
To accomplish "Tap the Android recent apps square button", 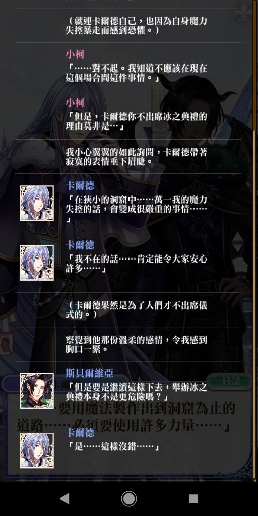I will click(x=193, y=498).
